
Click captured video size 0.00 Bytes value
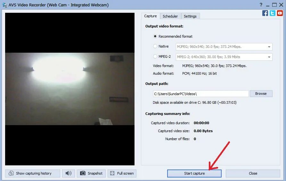(x=203, y=131)
